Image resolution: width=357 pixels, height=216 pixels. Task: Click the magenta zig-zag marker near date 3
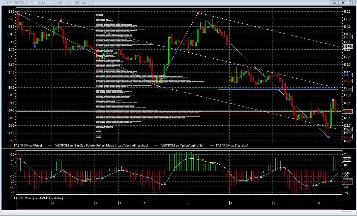(x=61, y=21)
